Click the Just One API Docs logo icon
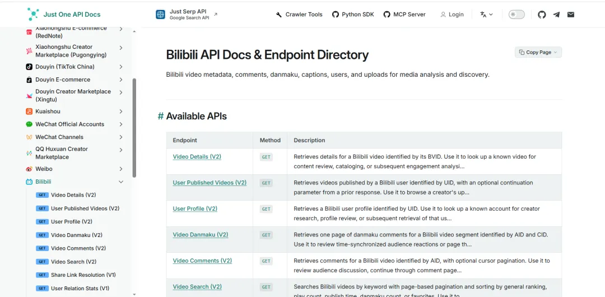Image resolution: width=605 pixels, height=297 pixels. click(x=33, y=15)
